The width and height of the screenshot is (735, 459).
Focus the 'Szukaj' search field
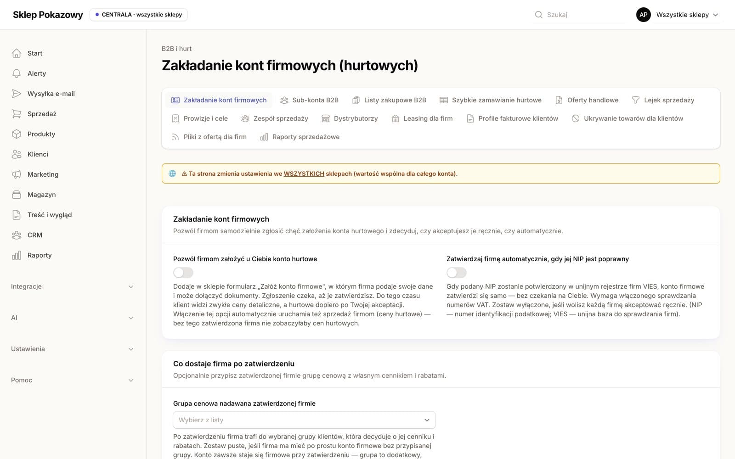[580, 15]
